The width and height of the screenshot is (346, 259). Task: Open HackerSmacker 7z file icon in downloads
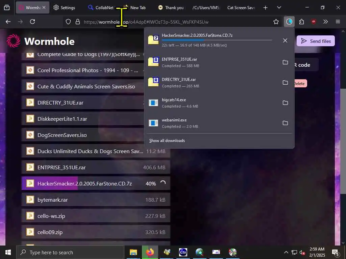coord(154,40)
